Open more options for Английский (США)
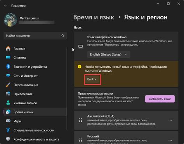Image resolution: width=184 pixels, height=144 pixels. (170, 120)
